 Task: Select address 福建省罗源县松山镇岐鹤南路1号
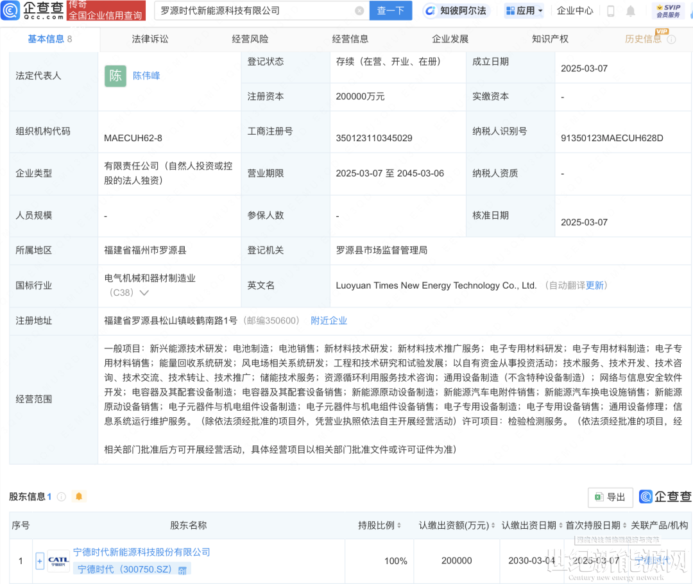tap(171, 320)
